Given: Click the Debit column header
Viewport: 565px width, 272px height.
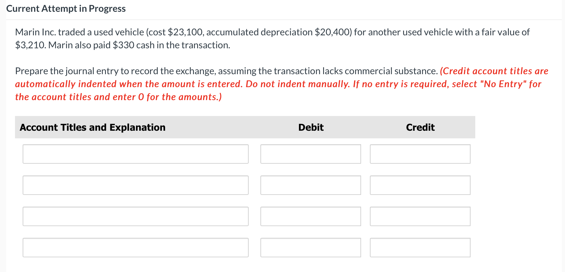Looking at the screenshot, I should point(311,127).
